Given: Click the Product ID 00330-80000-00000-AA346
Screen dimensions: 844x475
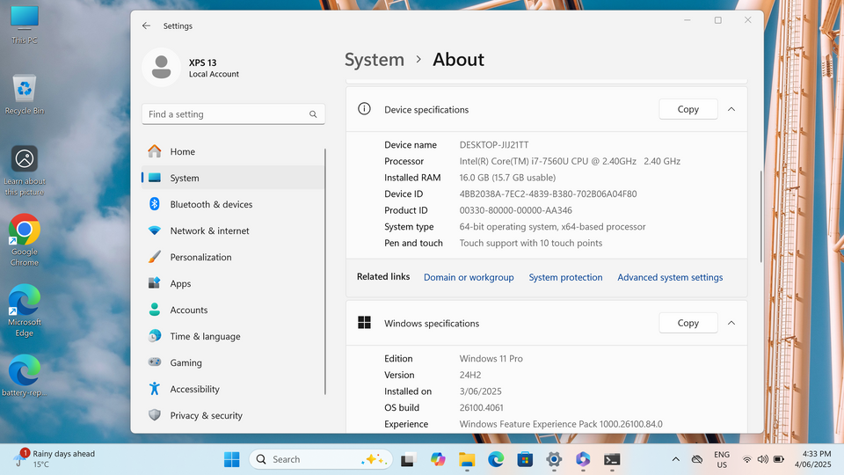Looking at the screenshot, I should [x=516, y=210].
